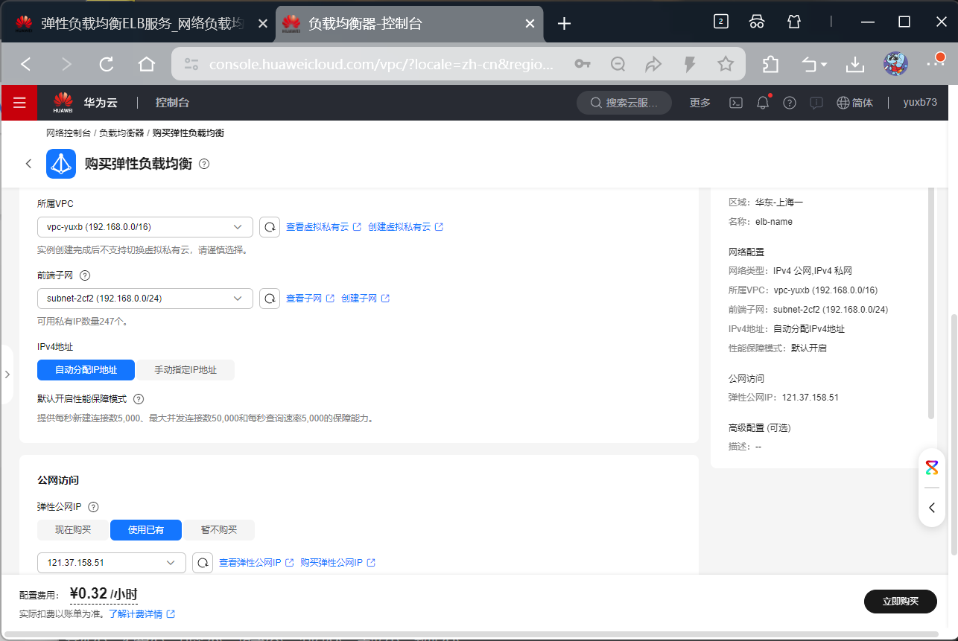
Task: Click the share arrow in address bar
Action: 653,65
